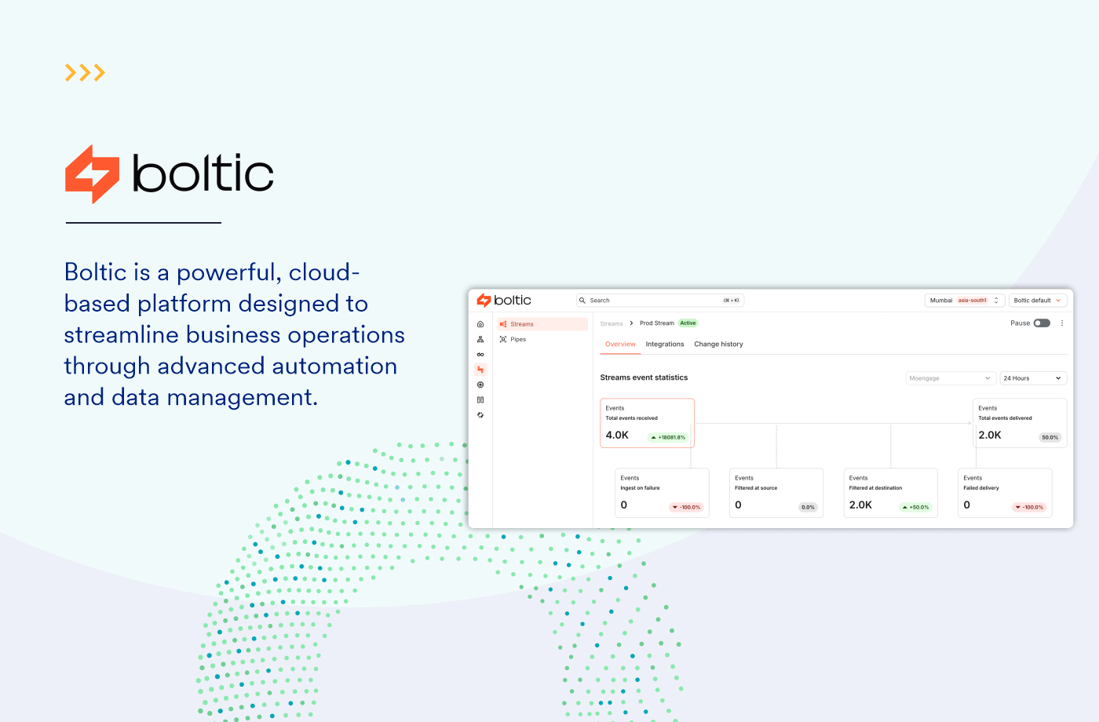Click the +50.0% badge on Filtered at destination
The image size is (1099, 722).
click(x=915, y=508)
